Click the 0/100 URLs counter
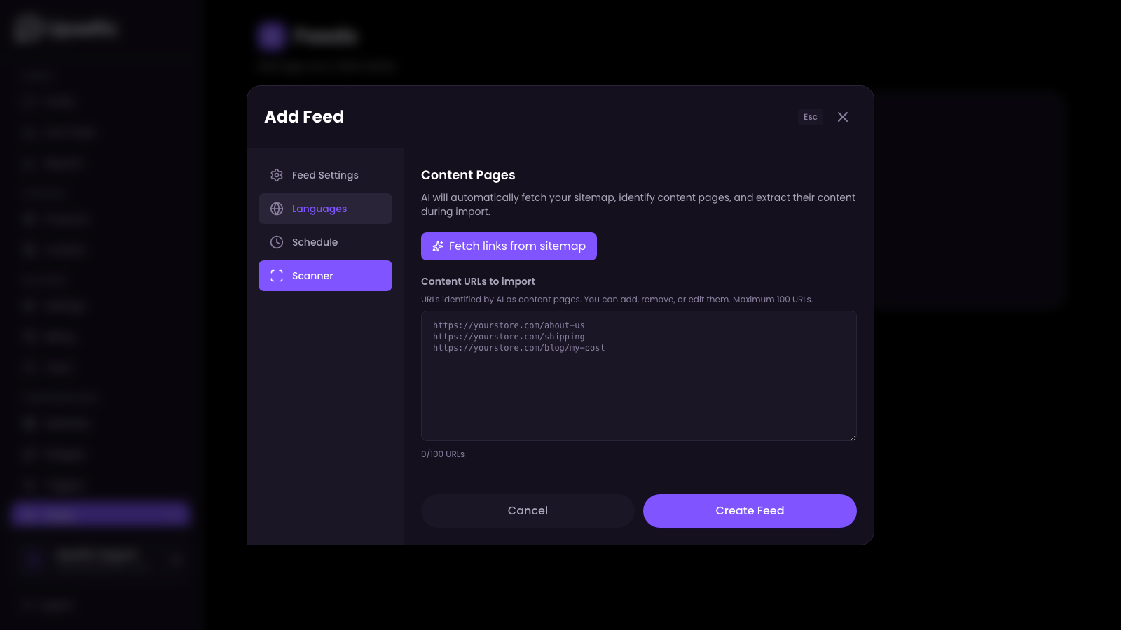Screen dimensions: 1121x630 [443, 454]
